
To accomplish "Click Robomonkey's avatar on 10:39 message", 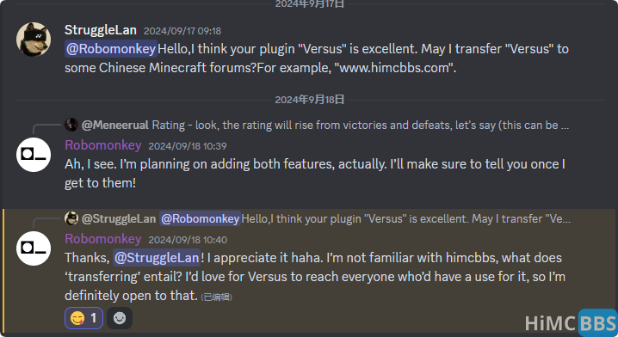I will (x=34, y=155).
